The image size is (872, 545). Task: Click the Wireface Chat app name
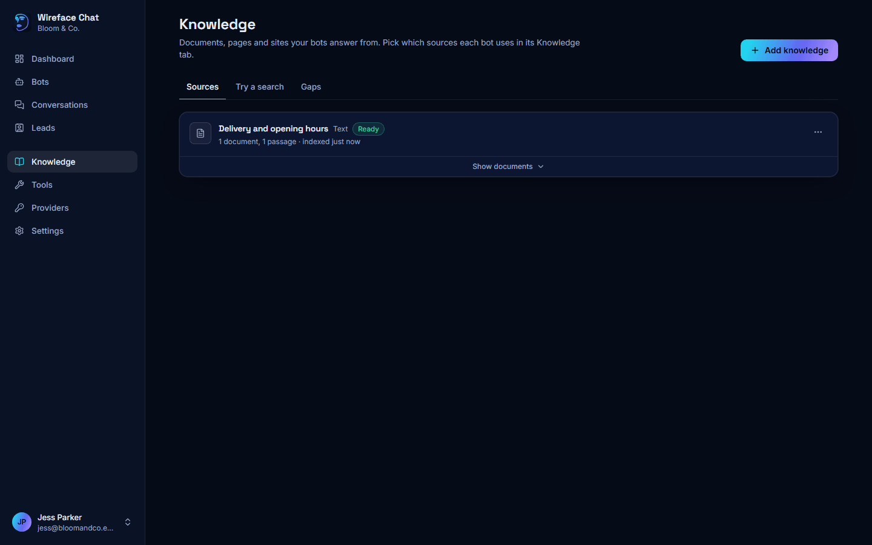click(x=68, y=18)
